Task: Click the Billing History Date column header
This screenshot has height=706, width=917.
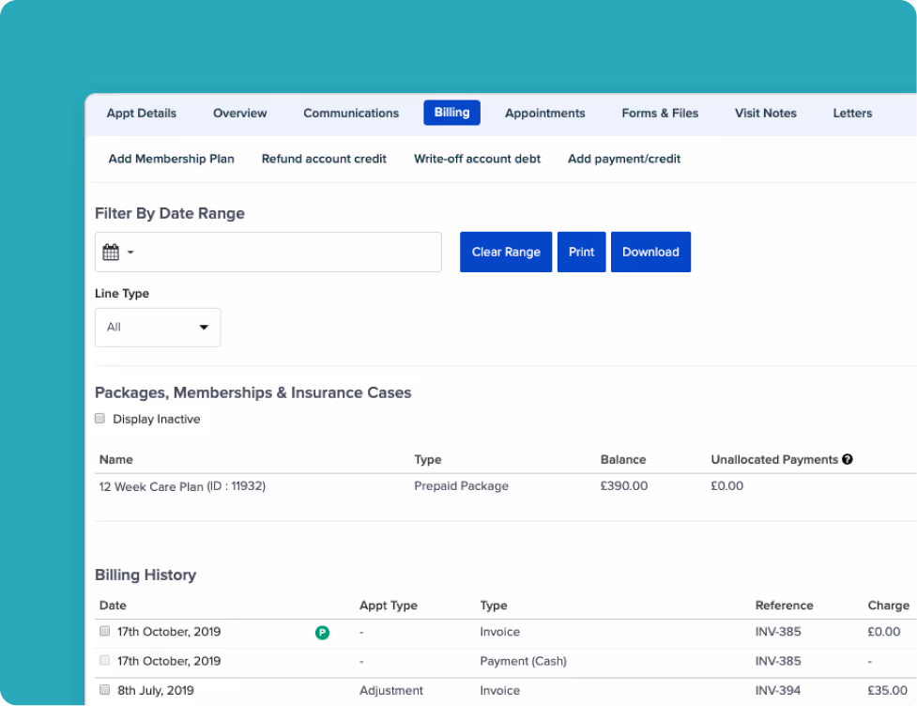Action: click(x=113, y=606)
